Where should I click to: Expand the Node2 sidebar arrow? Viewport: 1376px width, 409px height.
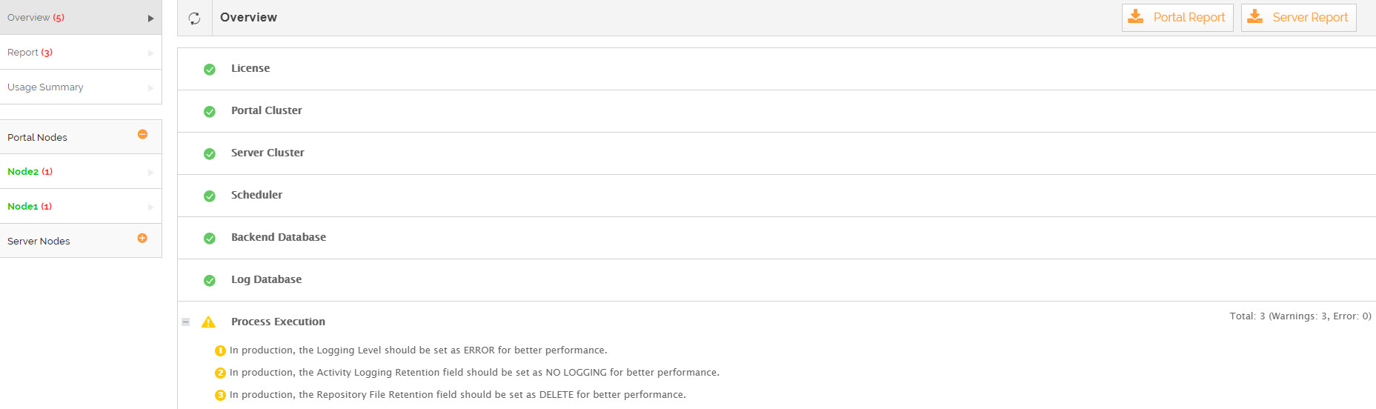(150, 172)
